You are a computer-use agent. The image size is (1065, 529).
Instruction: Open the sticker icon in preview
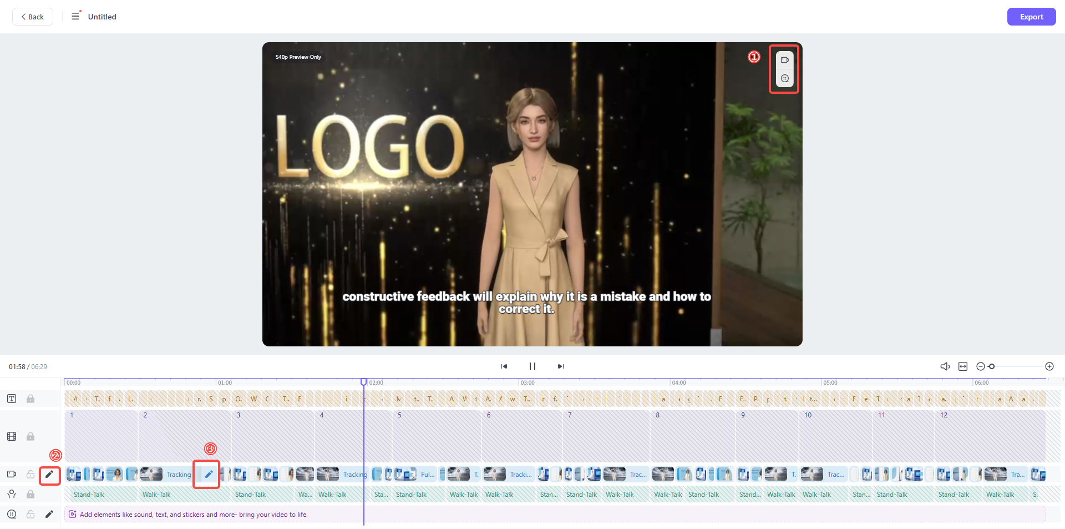tap(784, 78)
